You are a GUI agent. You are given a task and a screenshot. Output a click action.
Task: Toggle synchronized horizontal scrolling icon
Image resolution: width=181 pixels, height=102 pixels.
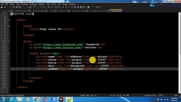[x=59, y=7]
